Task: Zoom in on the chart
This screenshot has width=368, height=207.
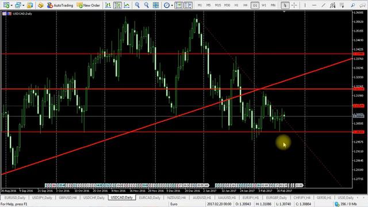Action: (x=137, y=5)
